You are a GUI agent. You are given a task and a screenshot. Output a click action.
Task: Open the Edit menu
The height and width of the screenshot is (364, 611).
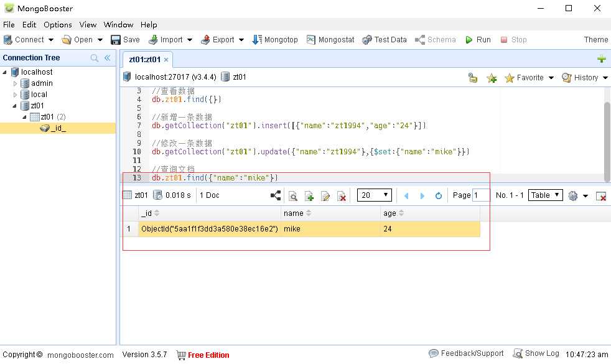(29, 24)
